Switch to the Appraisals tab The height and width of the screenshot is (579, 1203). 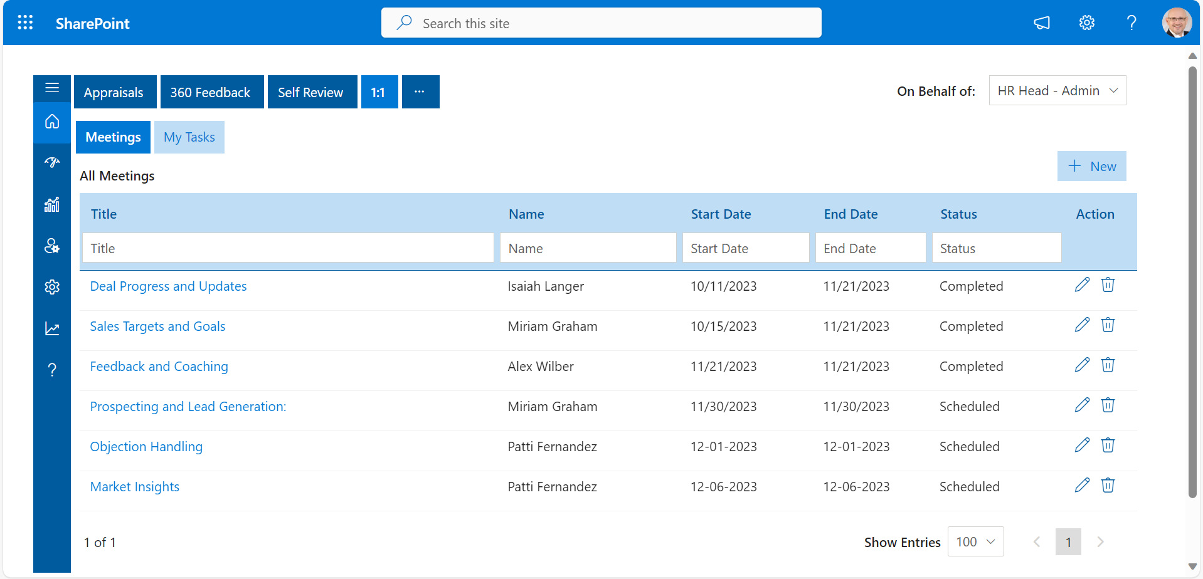click(114, 92)
